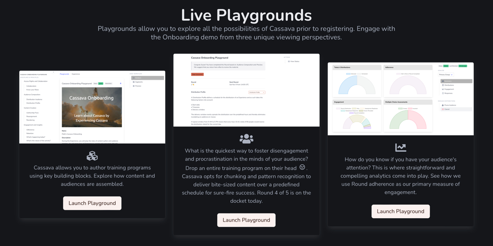The image size is (493, 246).
Task: Click the audience people group icon
Action: [x=246, y=138]
